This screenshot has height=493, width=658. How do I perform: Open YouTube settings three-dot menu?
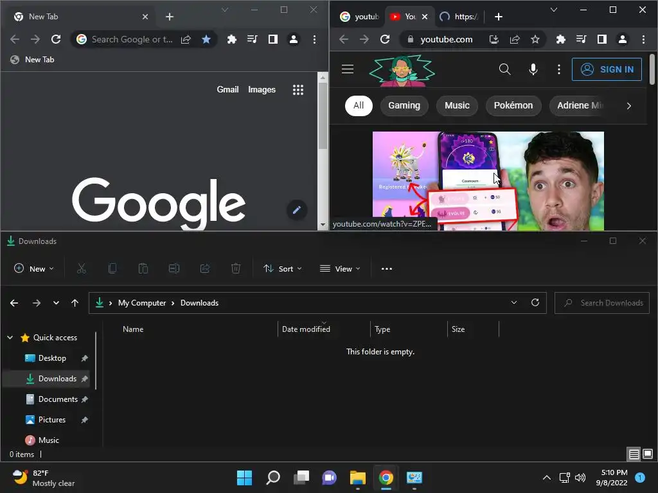(x=558, y=69)
